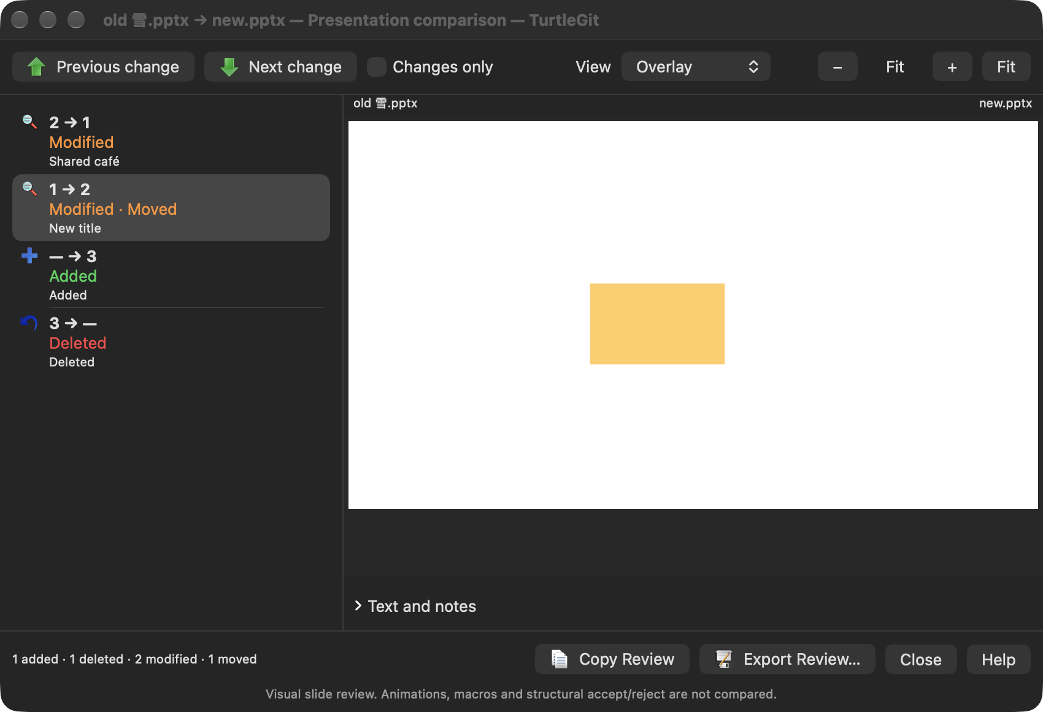Click the 'View' label
The width and height of the screenshot is (1043, 712).
pos(593,67)
